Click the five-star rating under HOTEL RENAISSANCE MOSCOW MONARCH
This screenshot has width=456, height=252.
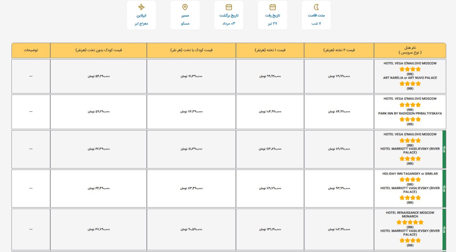[x=410, y=222]
